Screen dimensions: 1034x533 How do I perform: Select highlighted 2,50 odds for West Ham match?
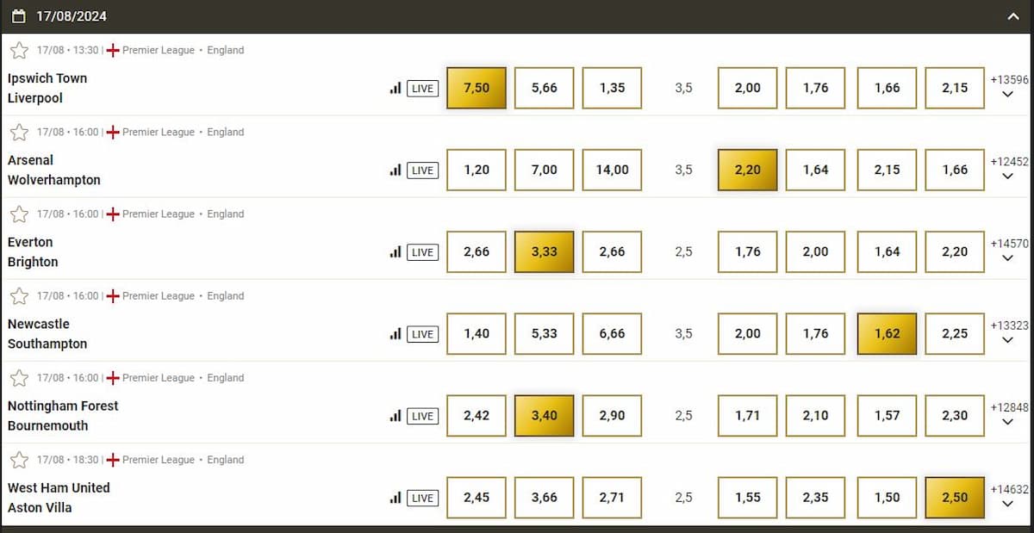click(x=955, y=498)
